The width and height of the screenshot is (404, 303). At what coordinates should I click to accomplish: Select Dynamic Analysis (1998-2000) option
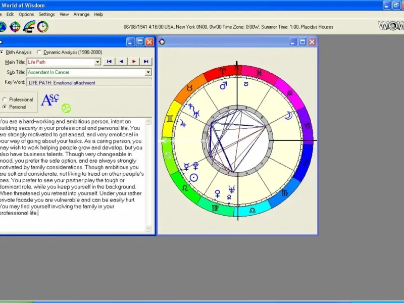(x=39, y=52)
